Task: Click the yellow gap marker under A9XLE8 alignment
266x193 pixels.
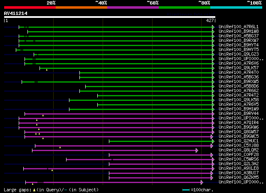Action: [52, 170]
